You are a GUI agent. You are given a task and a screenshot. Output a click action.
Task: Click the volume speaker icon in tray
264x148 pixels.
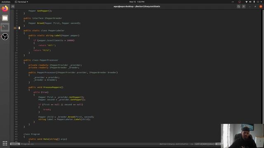[250, 2]
